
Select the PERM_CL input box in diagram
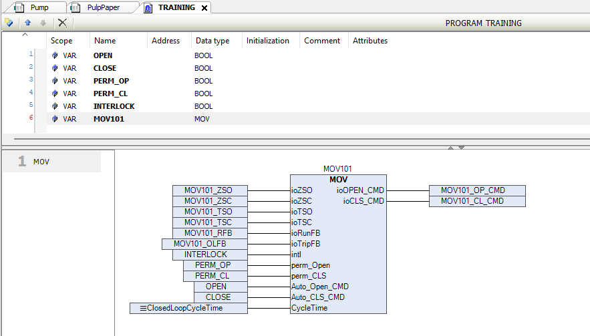[x=215, y=276]
